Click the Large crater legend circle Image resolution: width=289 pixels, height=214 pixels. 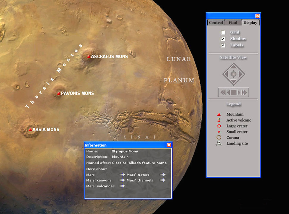pos(219,126)
